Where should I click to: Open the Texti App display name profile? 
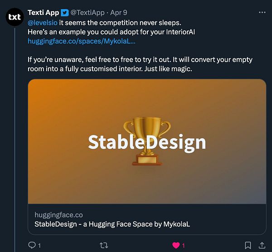tap(43, 13)
